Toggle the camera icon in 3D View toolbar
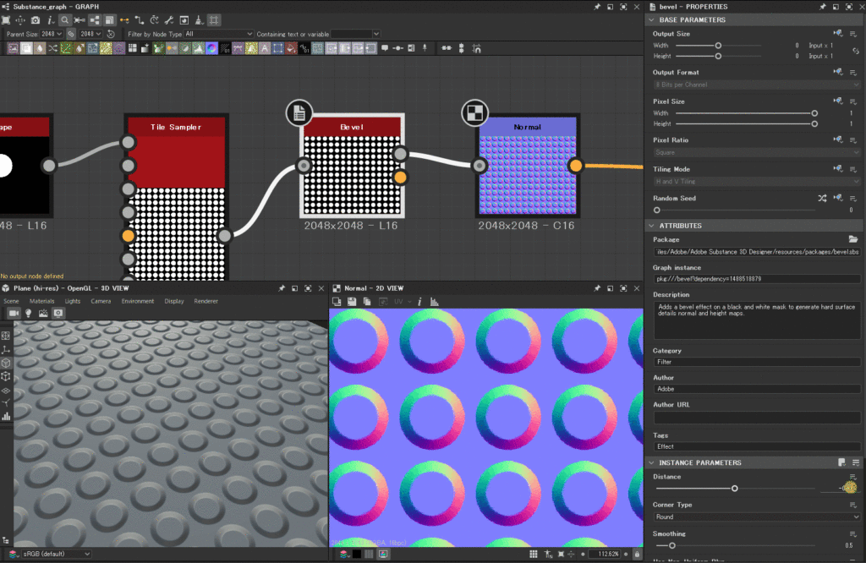Viewport: 866px width, 563px height. pyautogui.click(x=14, y=314)
